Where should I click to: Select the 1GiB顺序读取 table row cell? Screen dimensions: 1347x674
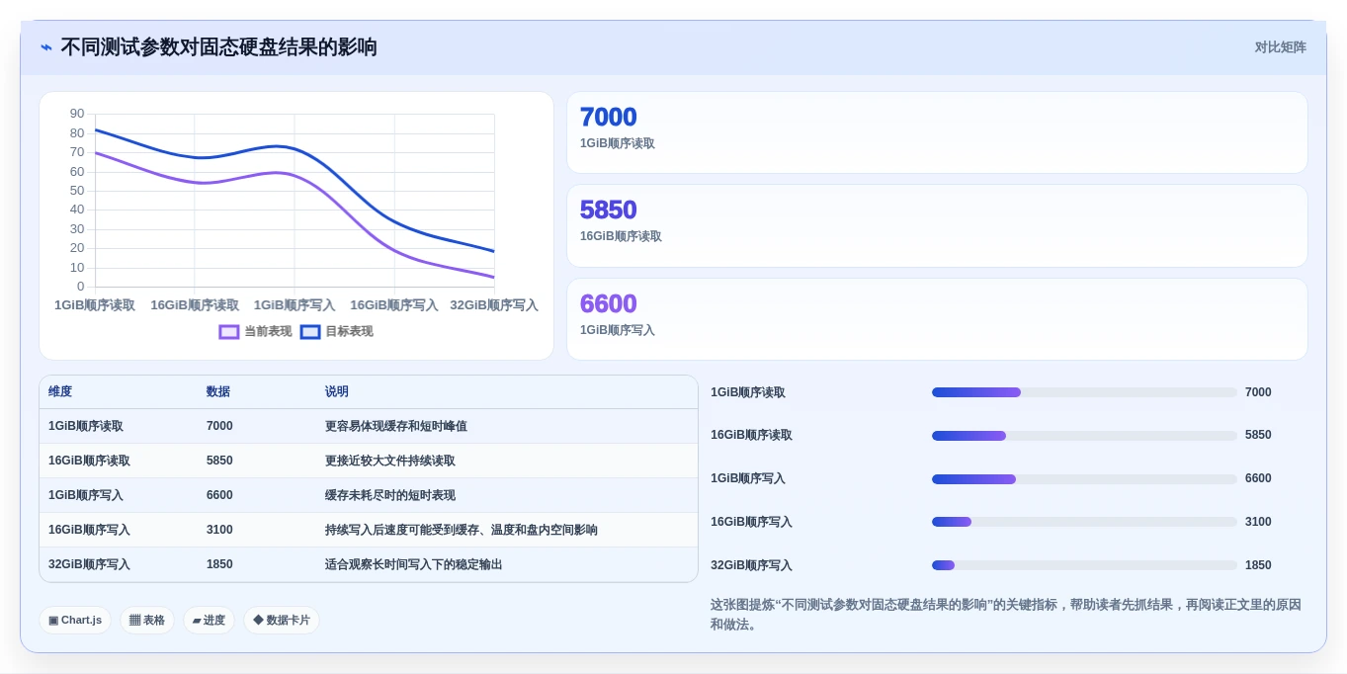pos(86,427)
